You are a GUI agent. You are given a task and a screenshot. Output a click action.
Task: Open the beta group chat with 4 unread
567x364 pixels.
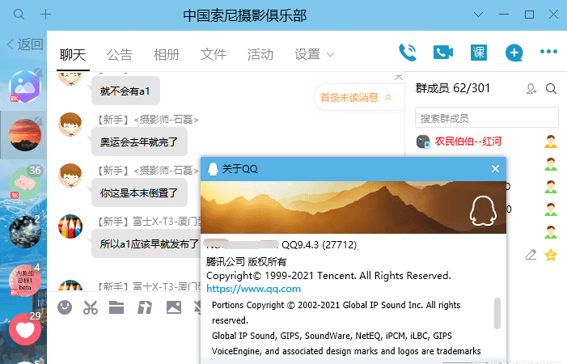tap(25, 281)
